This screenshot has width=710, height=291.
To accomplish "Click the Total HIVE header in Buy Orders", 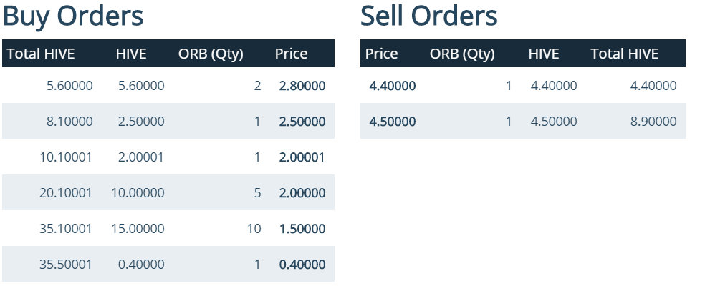I will [x=41, y=54].
